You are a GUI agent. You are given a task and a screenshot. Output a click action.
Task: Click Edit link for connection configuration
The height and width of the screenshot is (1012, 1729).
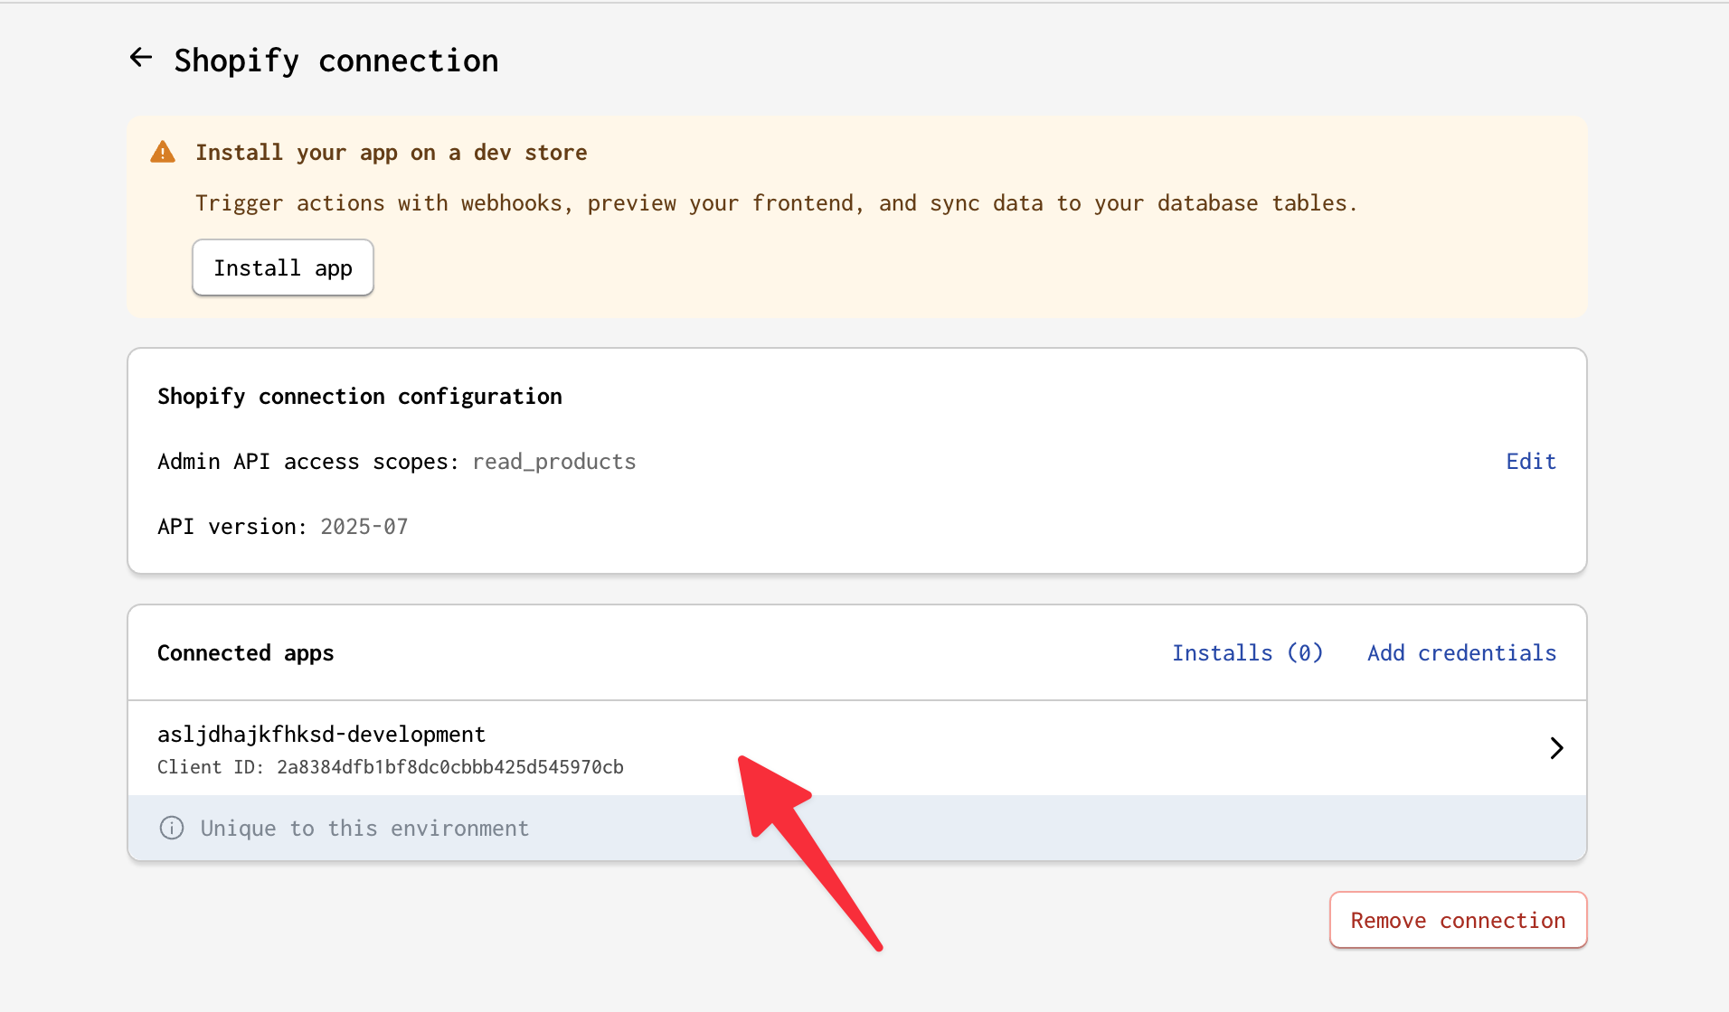(x=1531, y=462)
